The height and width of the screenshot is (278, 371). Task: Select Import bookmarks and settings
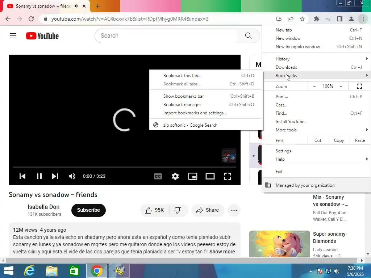click(x=206, y=113)
